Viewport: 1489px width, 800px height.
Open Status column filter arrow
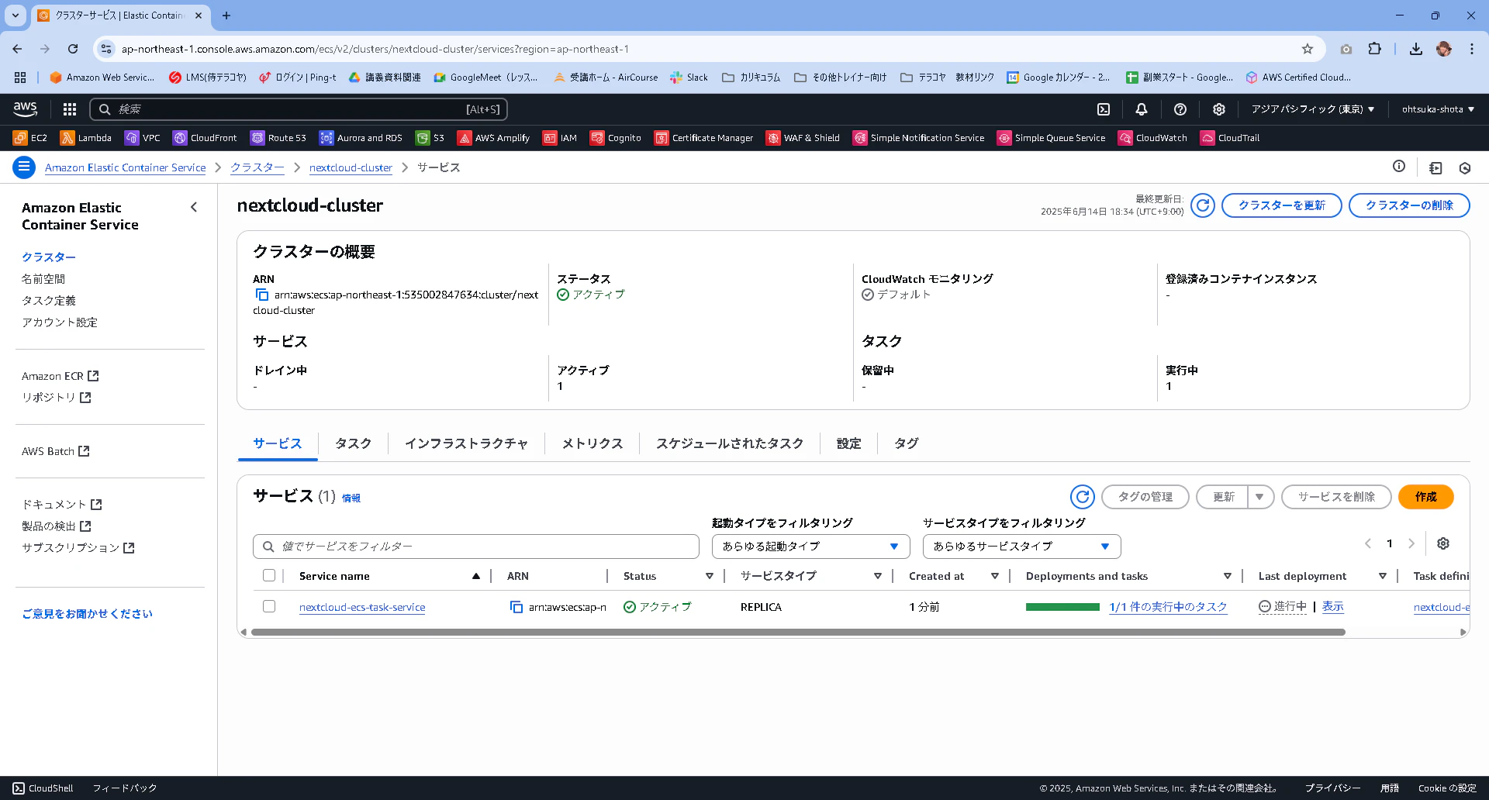[710, 576]
